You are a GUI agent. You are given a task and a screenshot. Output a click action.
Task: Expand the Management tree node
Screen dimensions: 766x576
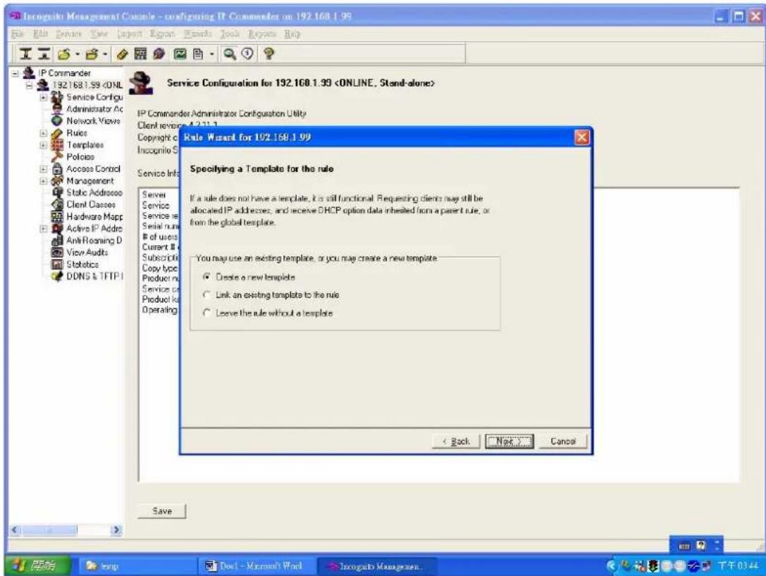tap(44, 181)
